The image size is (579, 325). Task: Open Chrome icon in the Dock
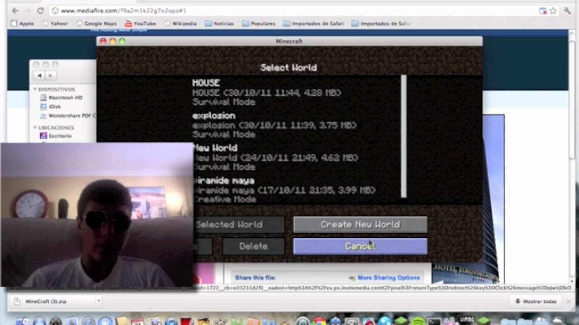(x=319, y=321)
